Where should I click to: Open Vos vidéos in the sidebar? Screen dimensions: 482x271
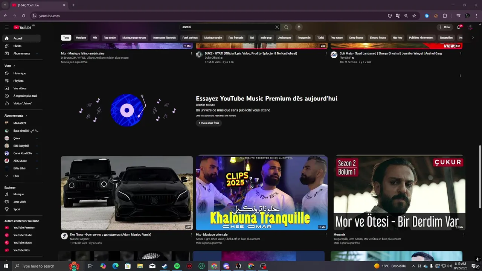21,88
